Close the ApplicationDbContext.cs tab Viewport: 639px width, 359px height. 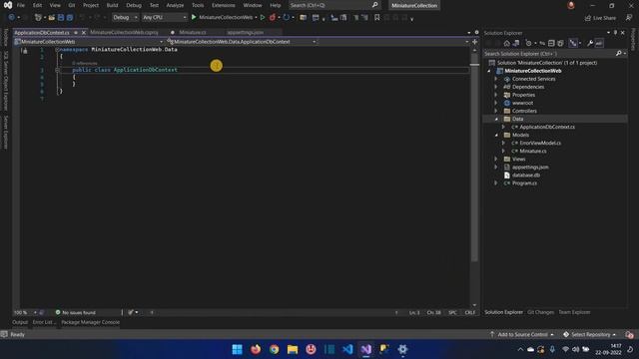coord(84,33)
